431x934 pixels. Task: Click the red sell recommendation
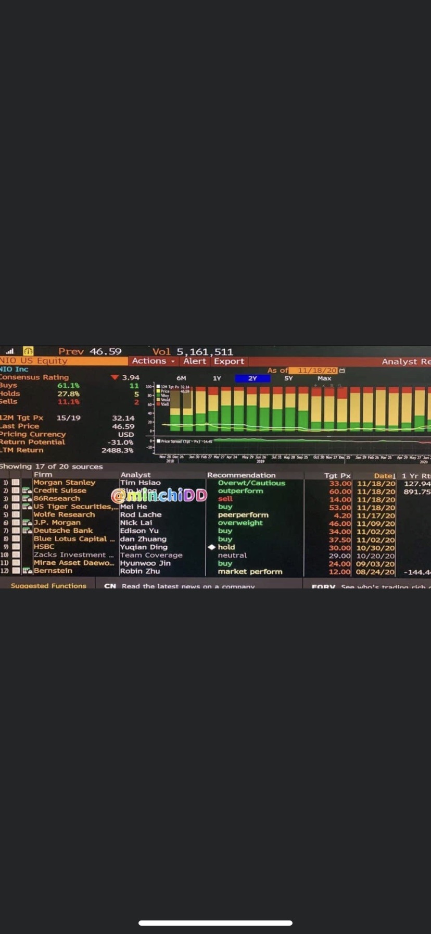tap(225, 499)
